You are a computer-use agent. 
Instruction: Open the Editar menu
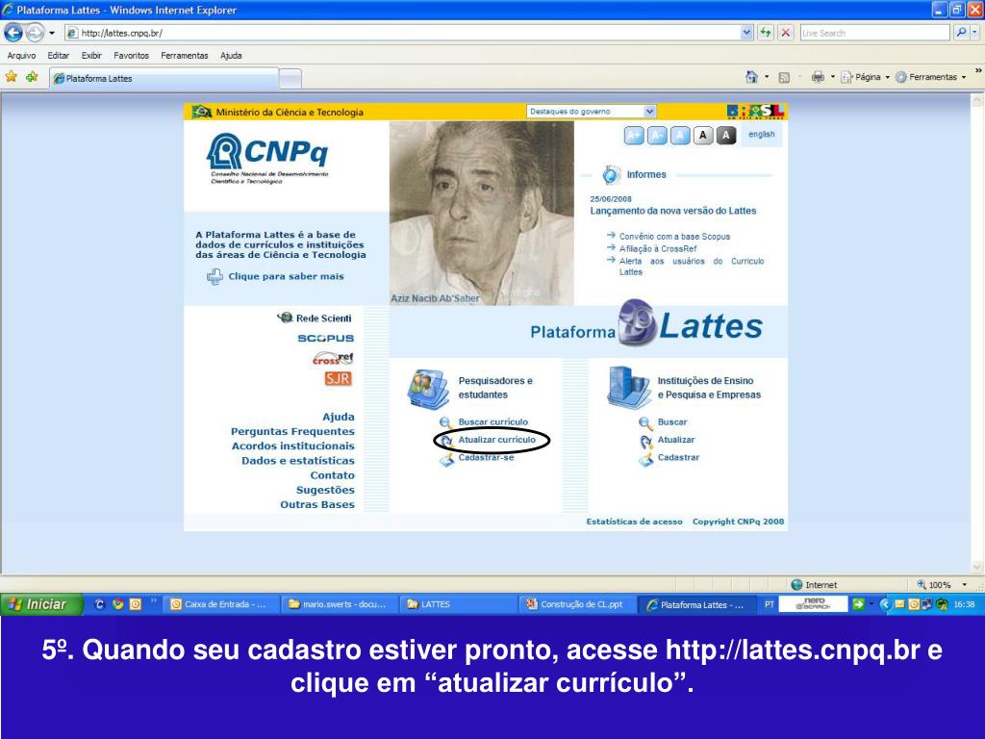tap(59, 55)
